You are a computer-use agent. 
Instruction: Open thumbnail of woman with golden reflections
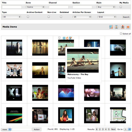[x=40, y=48]
